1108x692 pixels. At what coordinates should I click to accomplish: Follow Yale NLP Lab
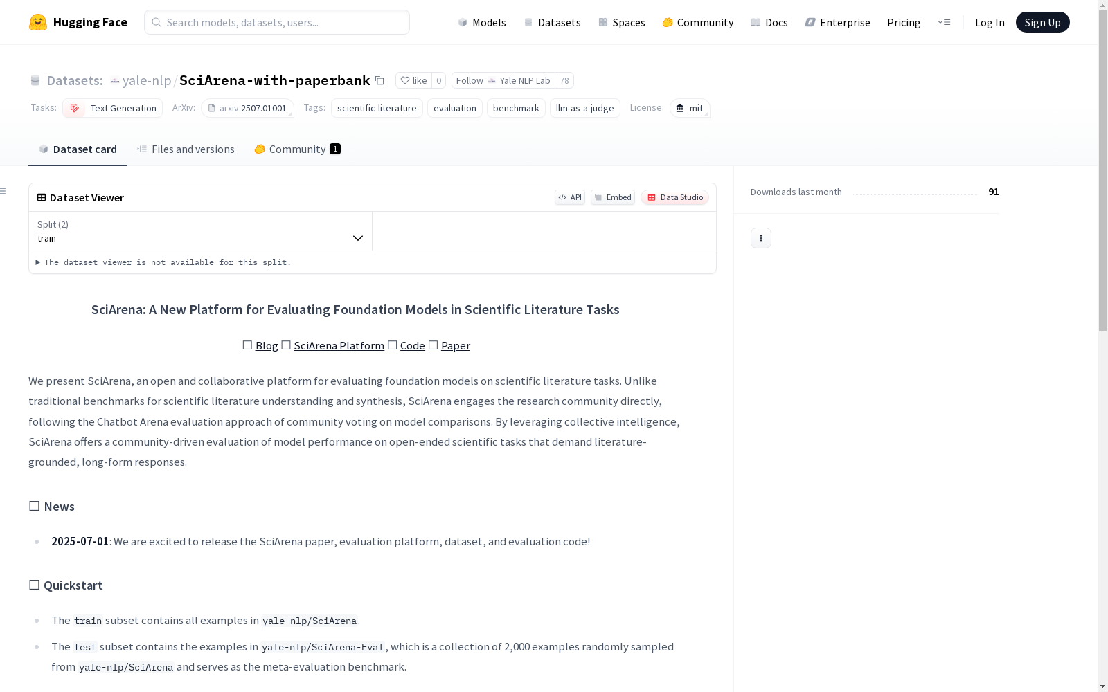(503, 80)
